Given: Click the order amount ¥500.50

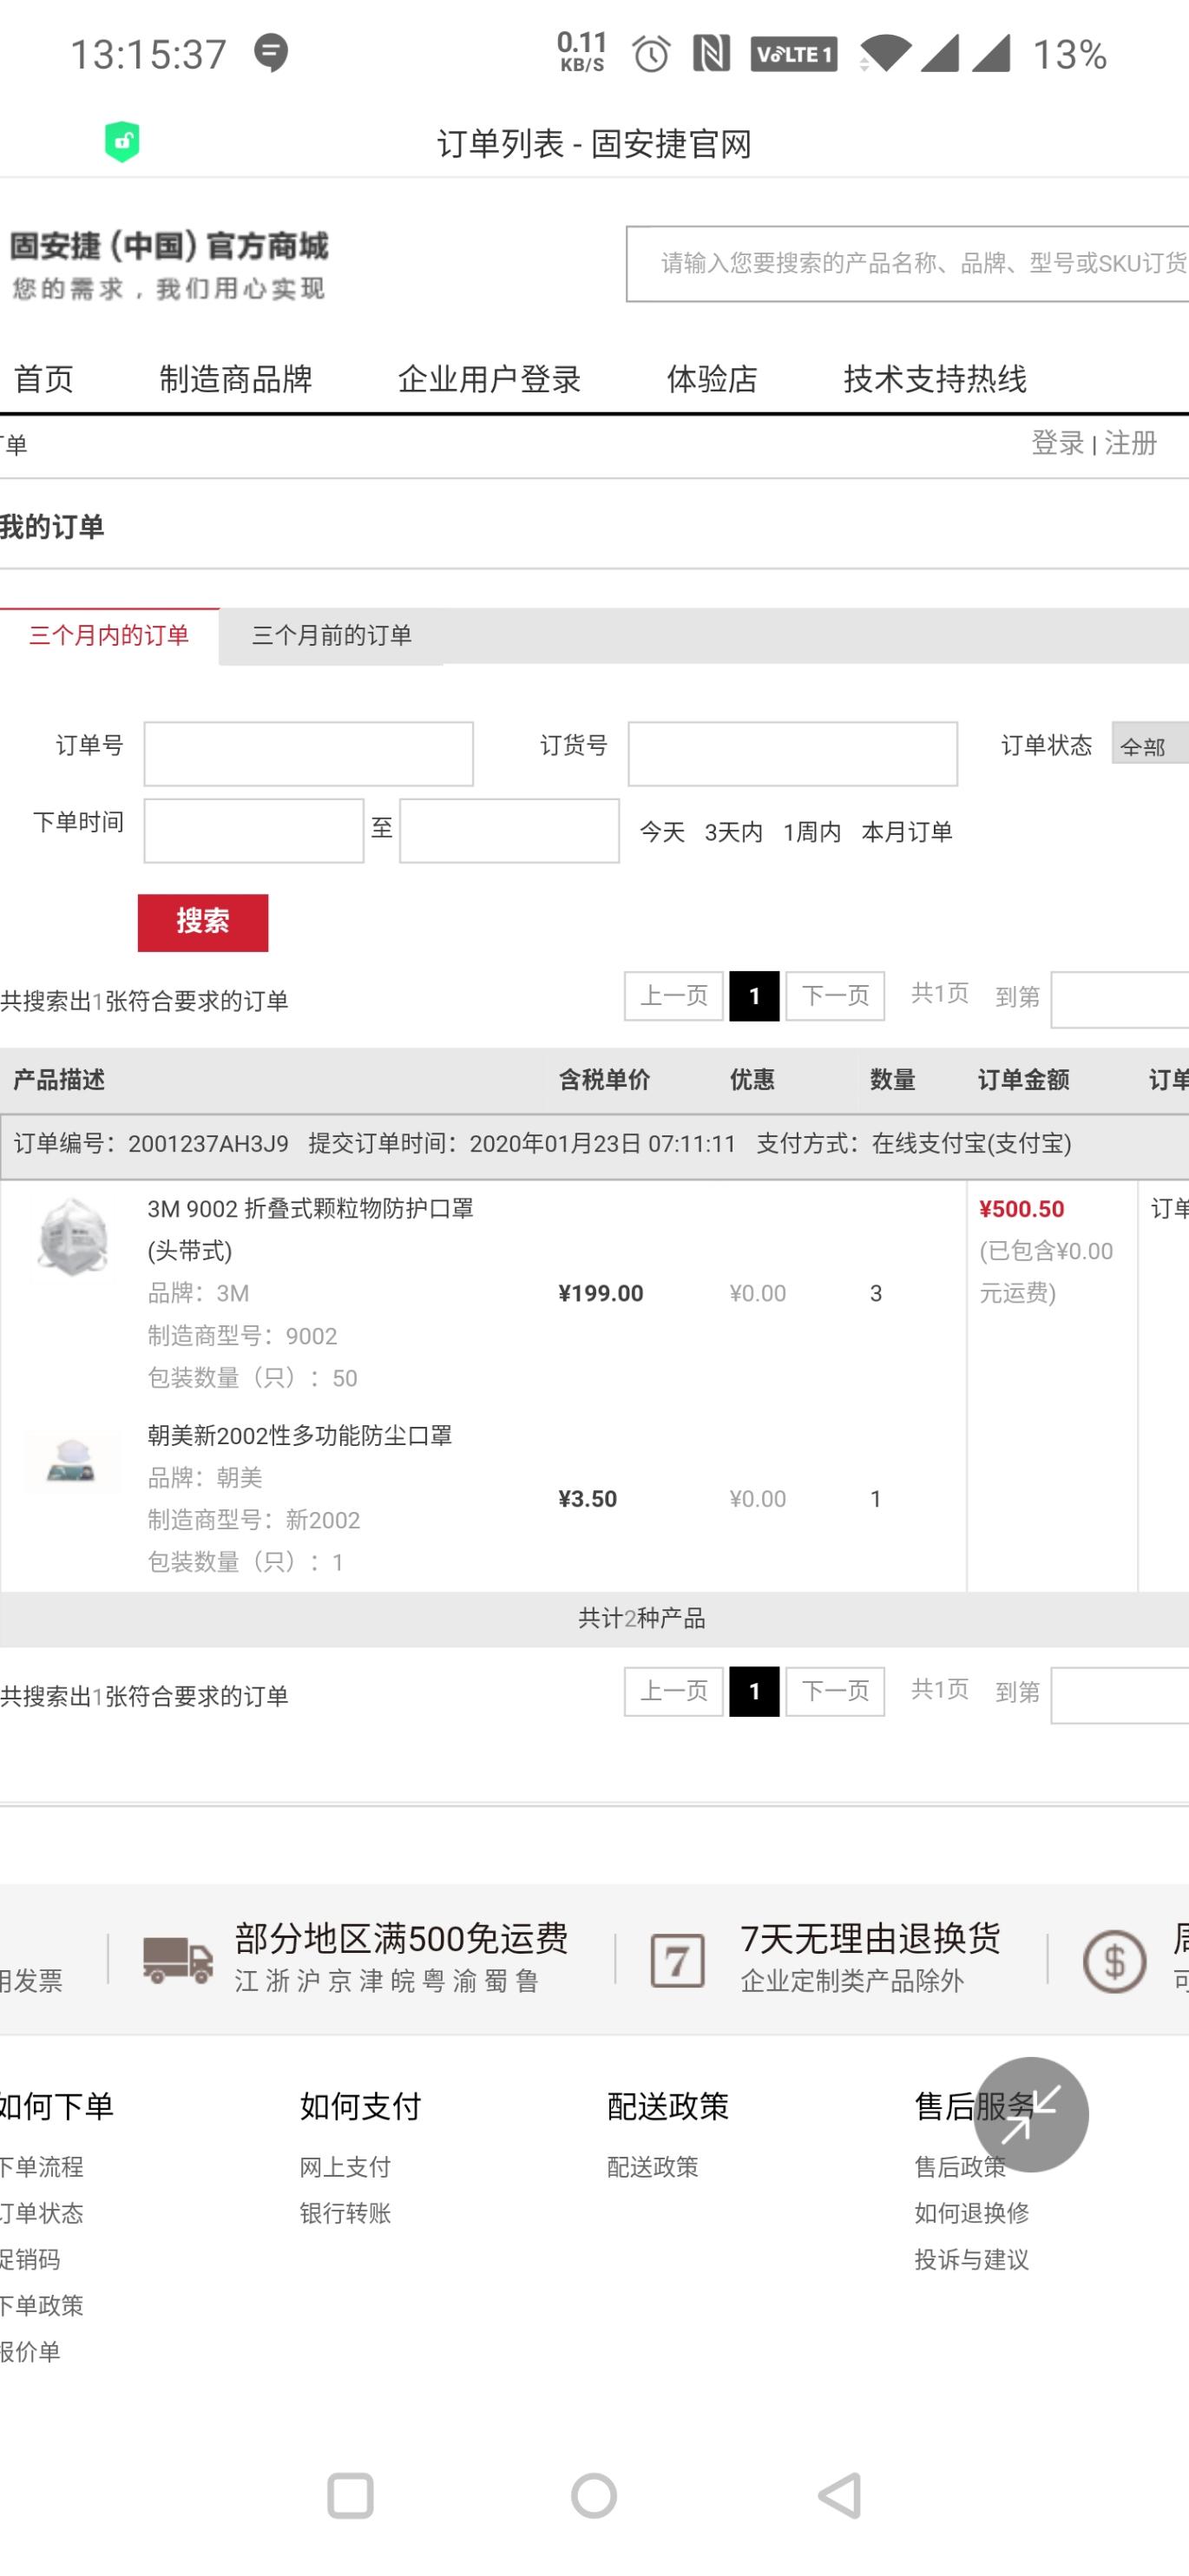Looking at the screenshot, I should pos(1021,1208).
